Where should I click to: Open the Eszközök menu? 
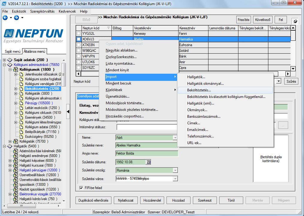point(19,11)
